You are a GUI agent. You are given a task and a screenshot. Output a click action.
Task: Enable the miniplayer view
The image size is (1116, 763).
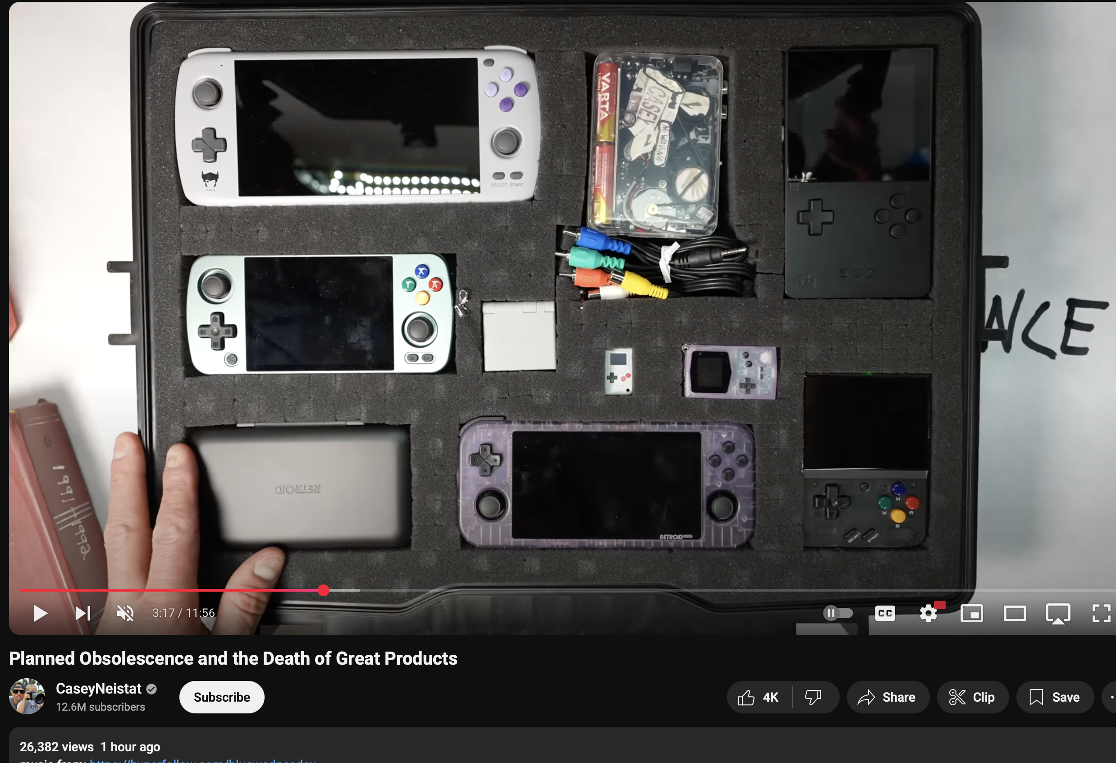click(x=971, y=613)
